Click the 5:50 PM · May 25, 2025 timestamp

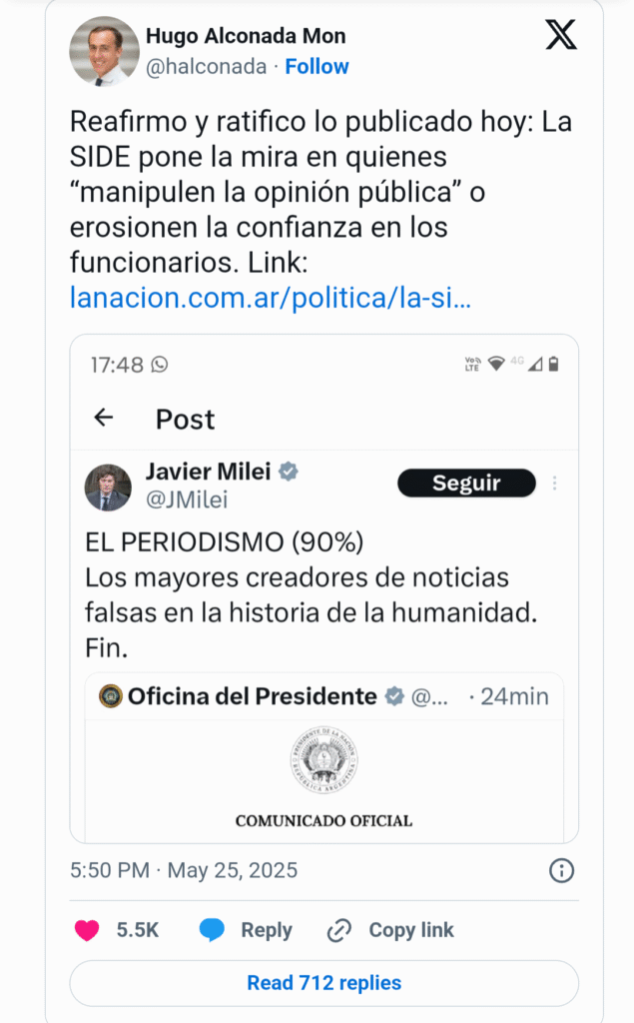coord(184,870)
